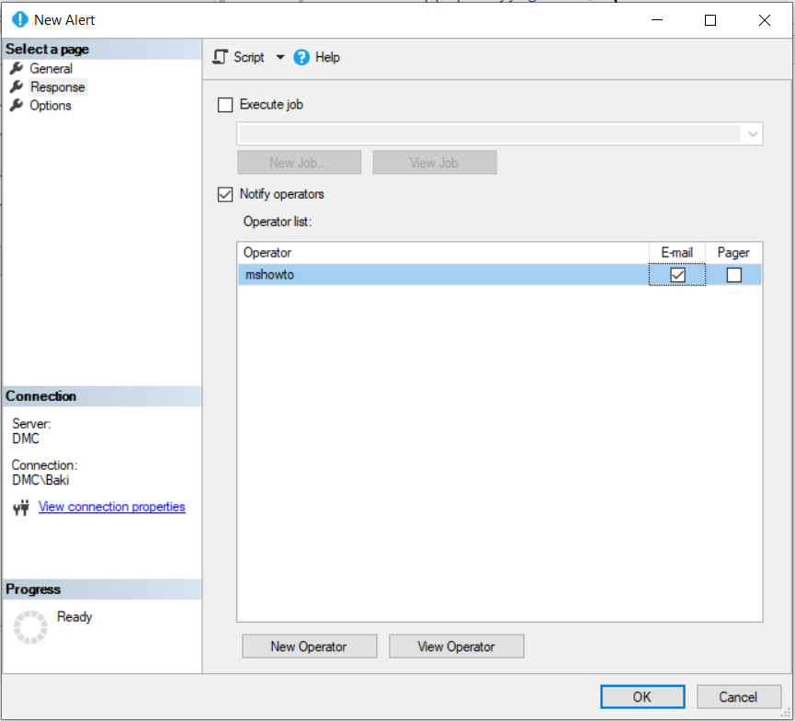This screenshot has height=721, width=795.
Task: Enable the Execute job checkbox
Action: 225,105
